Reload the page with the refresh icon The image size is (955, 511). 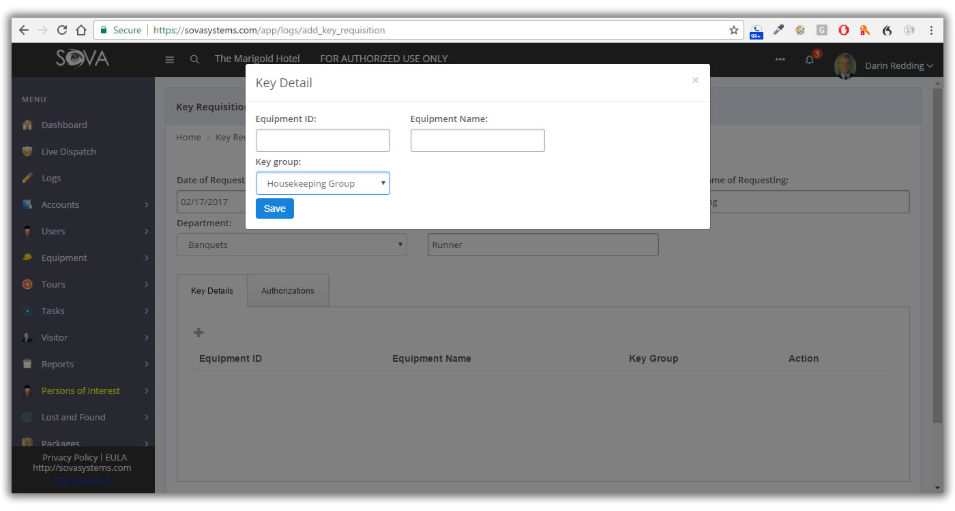pyautogui.click(x=62, y=30)
